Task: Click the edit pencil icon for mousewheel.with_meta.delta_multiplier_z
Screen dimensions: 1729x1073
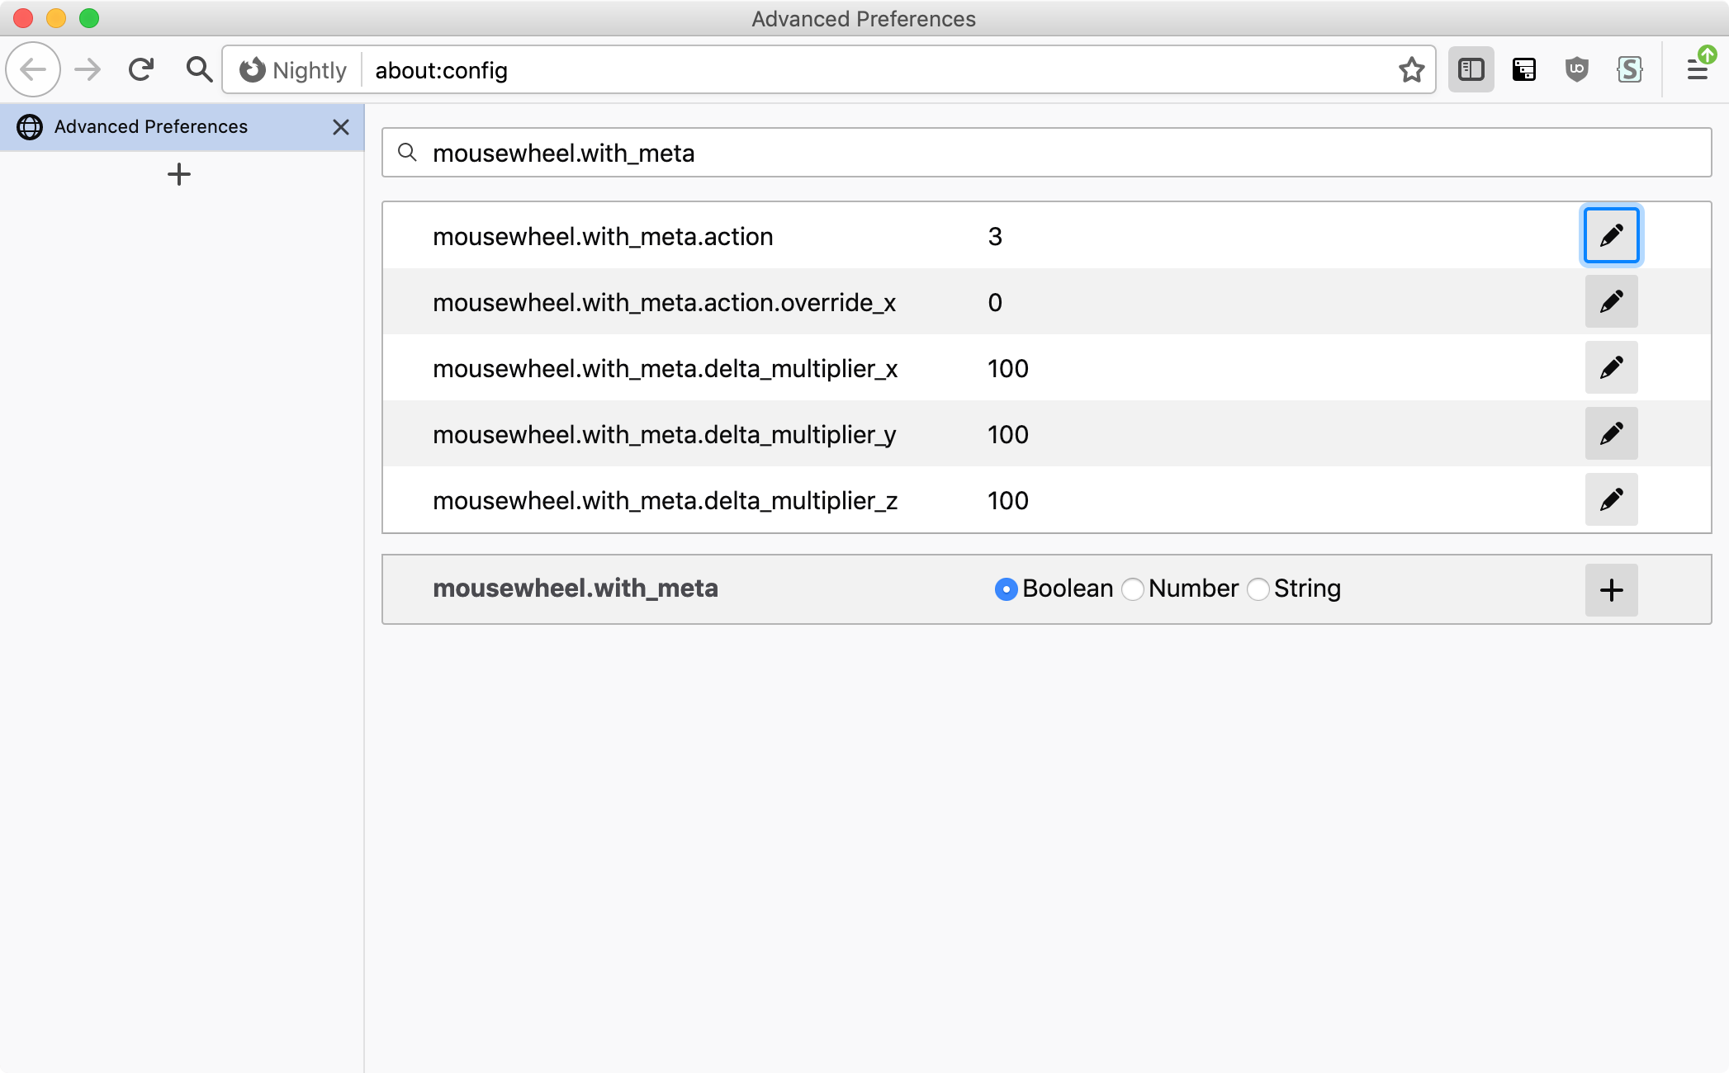Action: (x=1610, y=499)
